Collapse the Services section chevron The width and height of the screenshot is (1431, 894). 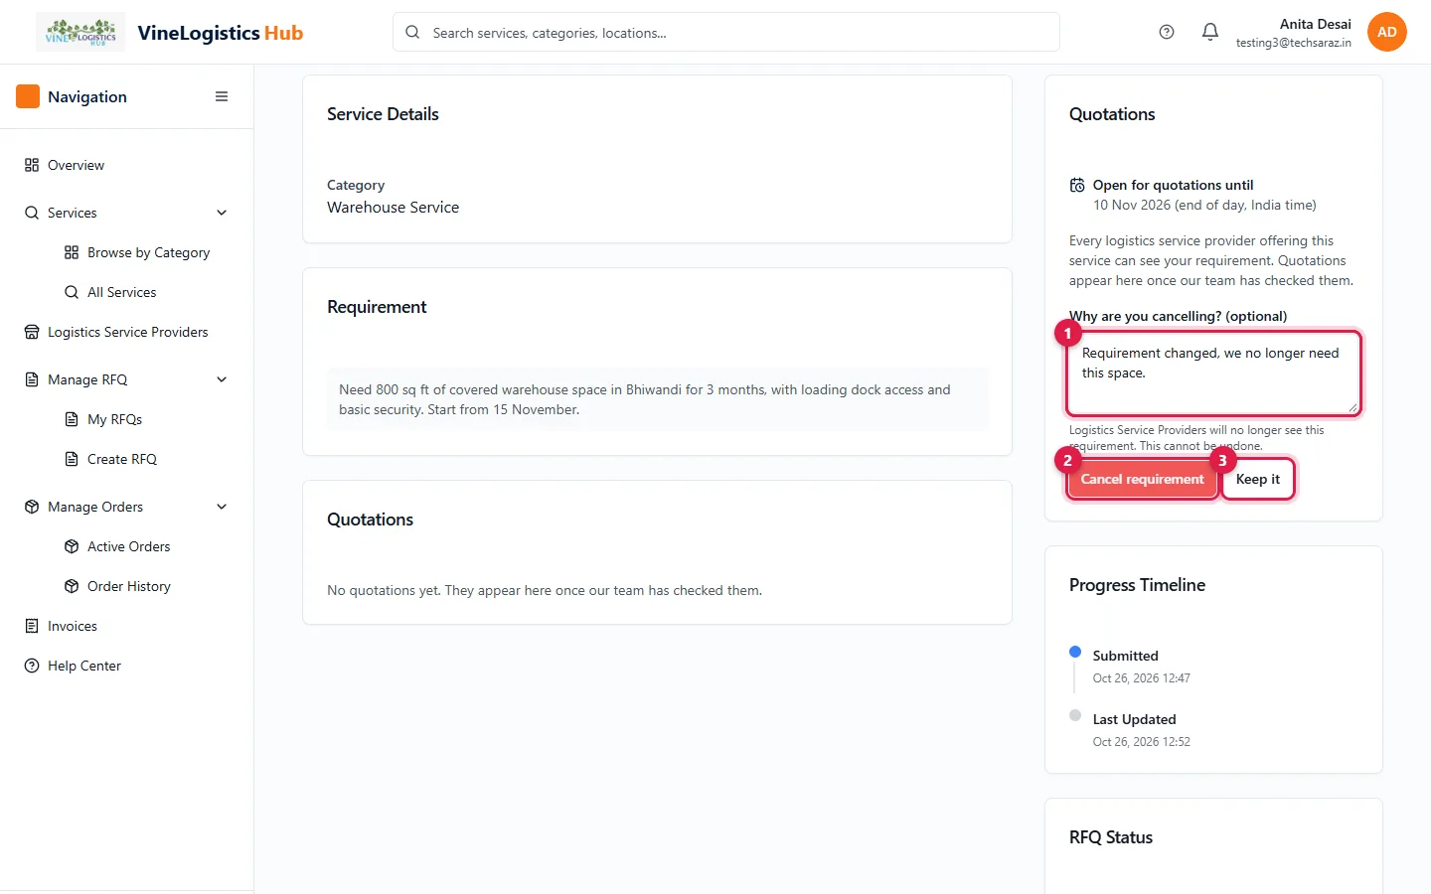click(222, 213)
